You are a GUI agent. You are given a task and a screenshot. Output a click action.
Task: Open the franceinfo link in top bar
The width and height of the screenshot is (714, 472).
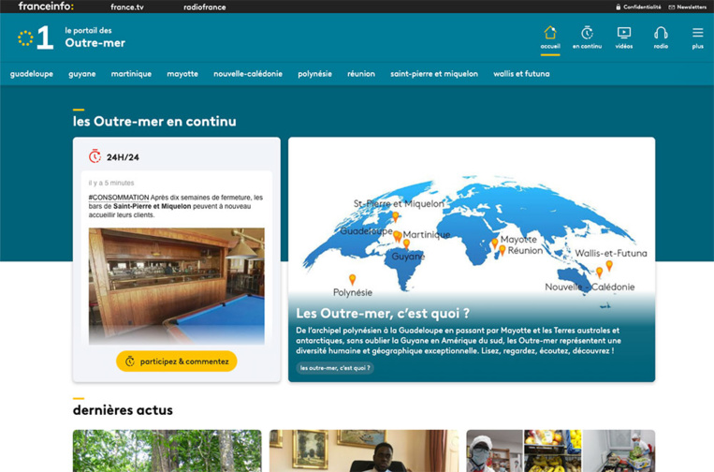pyautogui.click(x=46, y=7)
